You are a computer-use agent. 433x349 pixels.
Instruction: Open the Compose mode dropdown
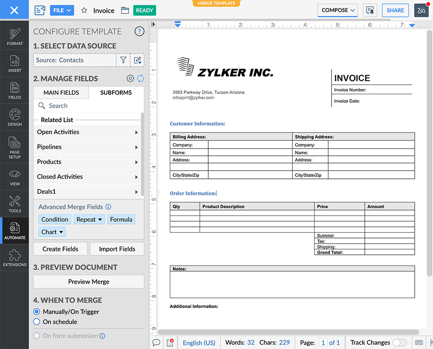(x=338, y=10)
